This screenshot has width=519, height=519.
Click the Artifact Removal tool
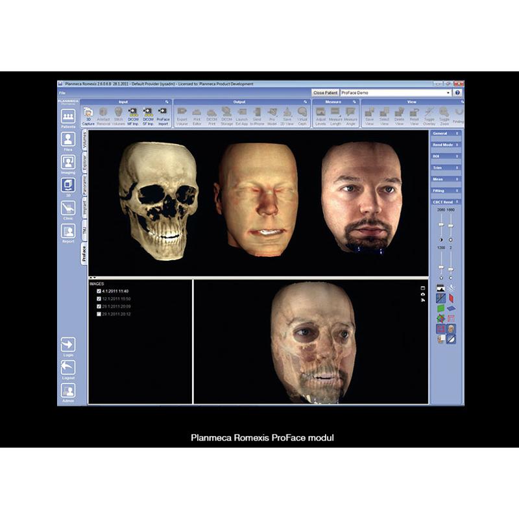(103, 116)
